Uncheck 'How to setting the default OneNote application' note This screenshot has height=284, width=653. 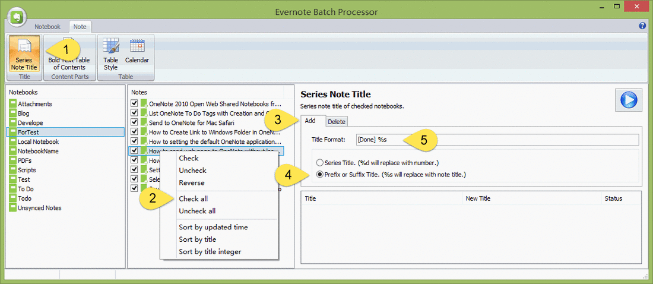pyautogui.click(x=134, y=141)
